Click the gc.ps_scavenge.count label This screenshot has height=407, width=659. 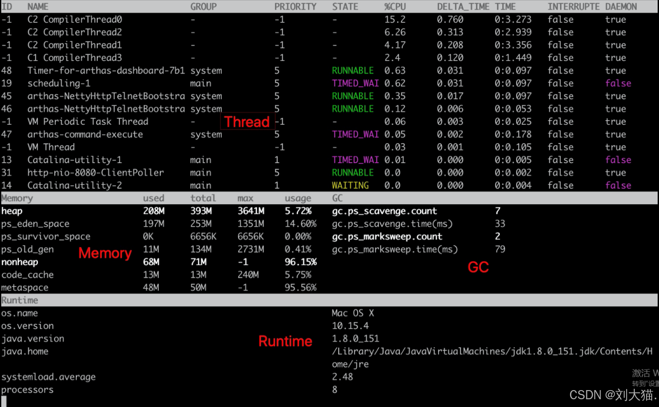coord(385,211)
